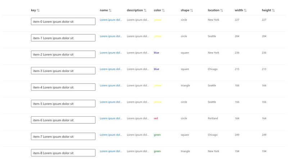Follow the name link in item-5 row
This screenshot has height=162, width=288.
pos(111,102)
